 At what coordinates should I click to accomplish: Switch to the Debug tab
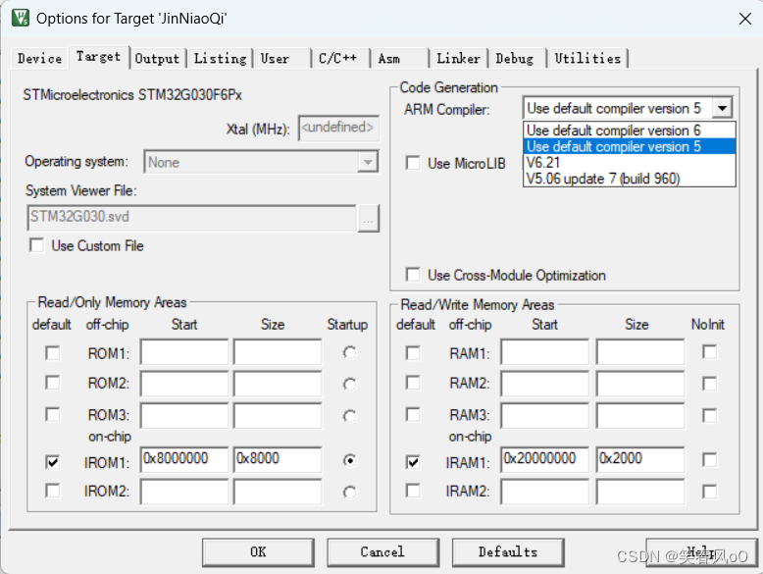(x=517, y=59)
